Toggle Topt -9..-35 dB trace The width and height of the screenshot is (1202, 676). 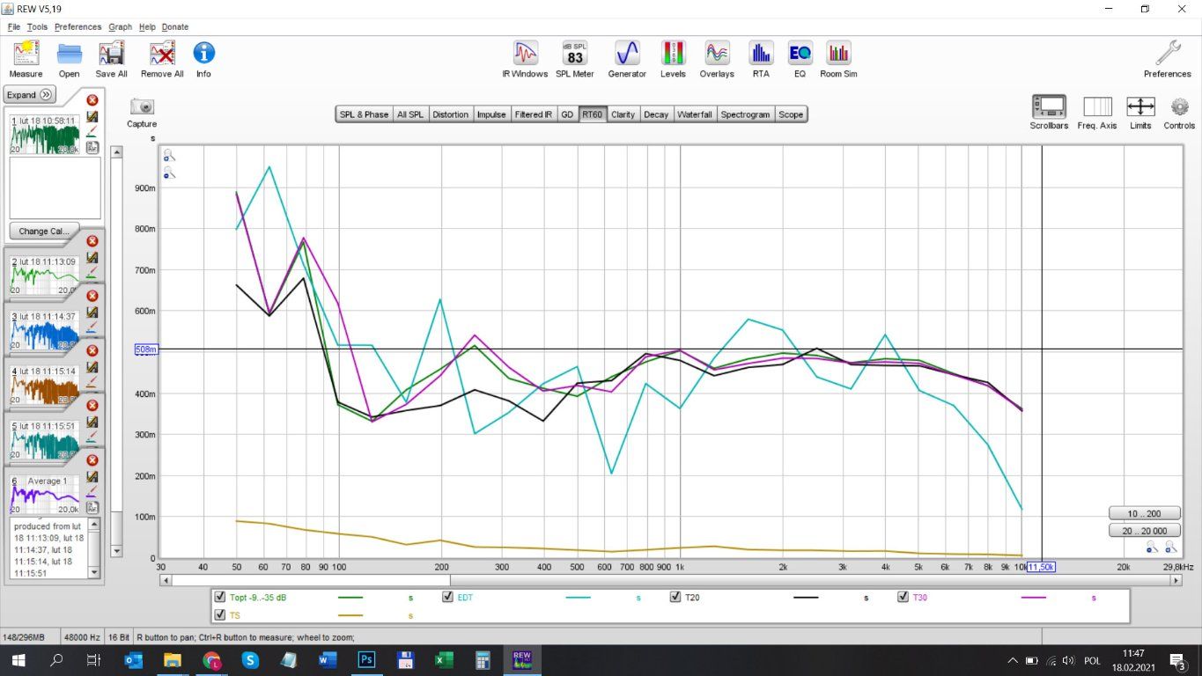pyautogui.click(x=220, y=597)
